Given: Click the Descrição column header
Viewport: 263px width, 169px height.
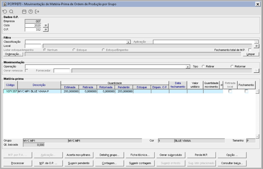Looking at the screenshot, I should (39, 85).
